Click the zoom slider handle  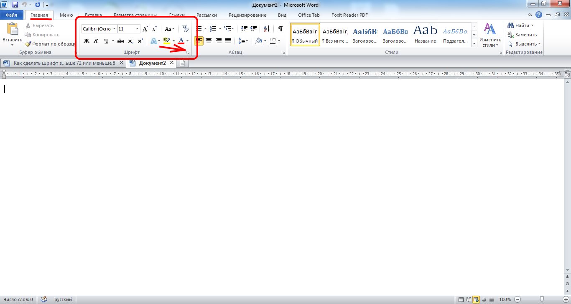coord(542,299)
